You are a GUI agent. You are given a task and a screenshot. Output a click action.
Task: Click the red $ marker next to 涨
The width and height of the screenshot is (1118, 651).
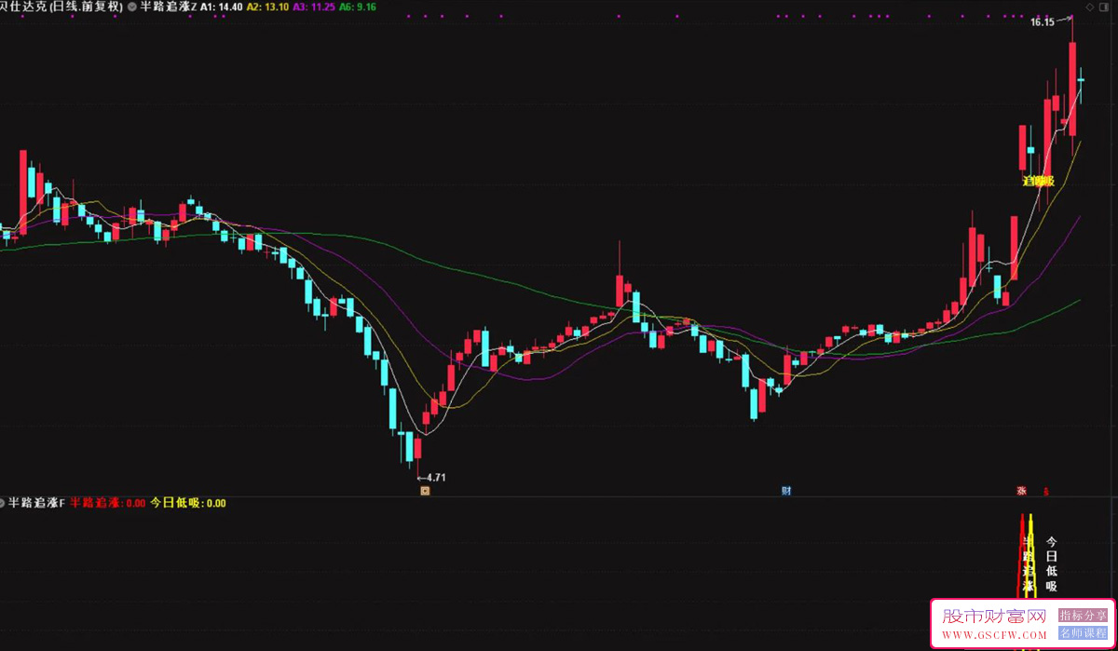tap(1046, 491)
